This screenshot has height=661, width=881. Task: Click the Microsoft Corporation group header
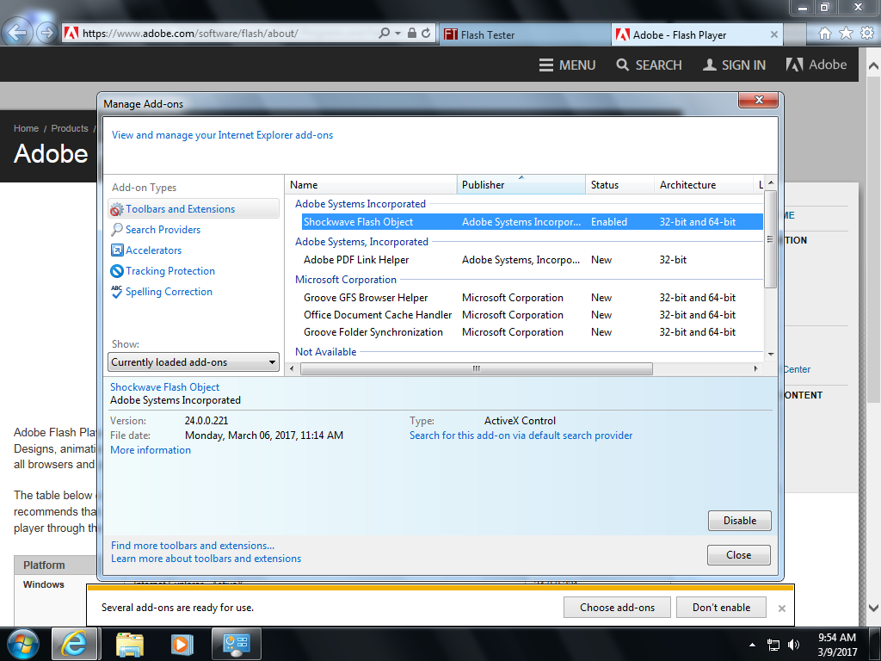346,280
